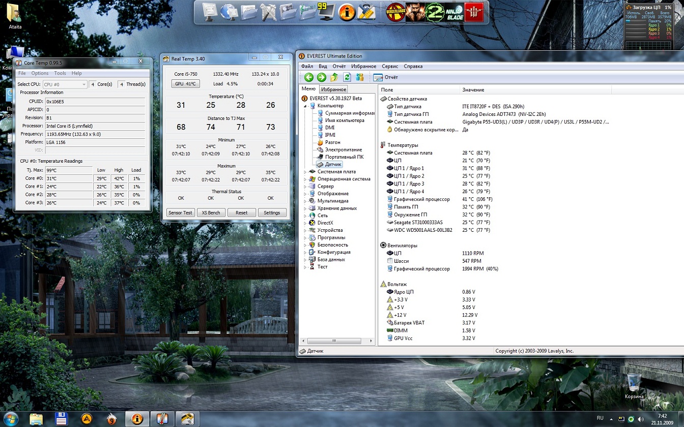
Task: Open the Файл menu in EVEREST
Action: (x=307, y=66)
